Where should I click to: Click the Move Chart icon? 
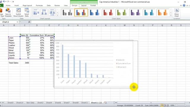(x=177, y=12)
